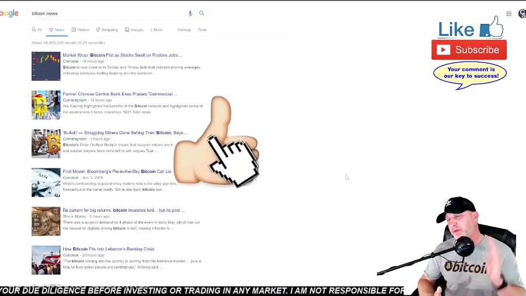
Task: Click 'Coindesk - Jun. 5, 2020' source text
Action: coord(83,177)
